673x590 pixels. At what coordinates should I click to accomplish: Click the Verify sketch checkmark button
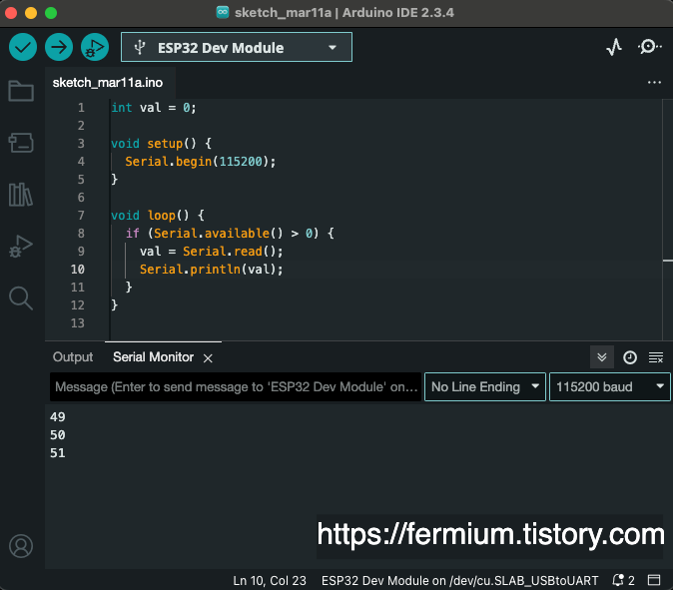click(x=23, y=47)
